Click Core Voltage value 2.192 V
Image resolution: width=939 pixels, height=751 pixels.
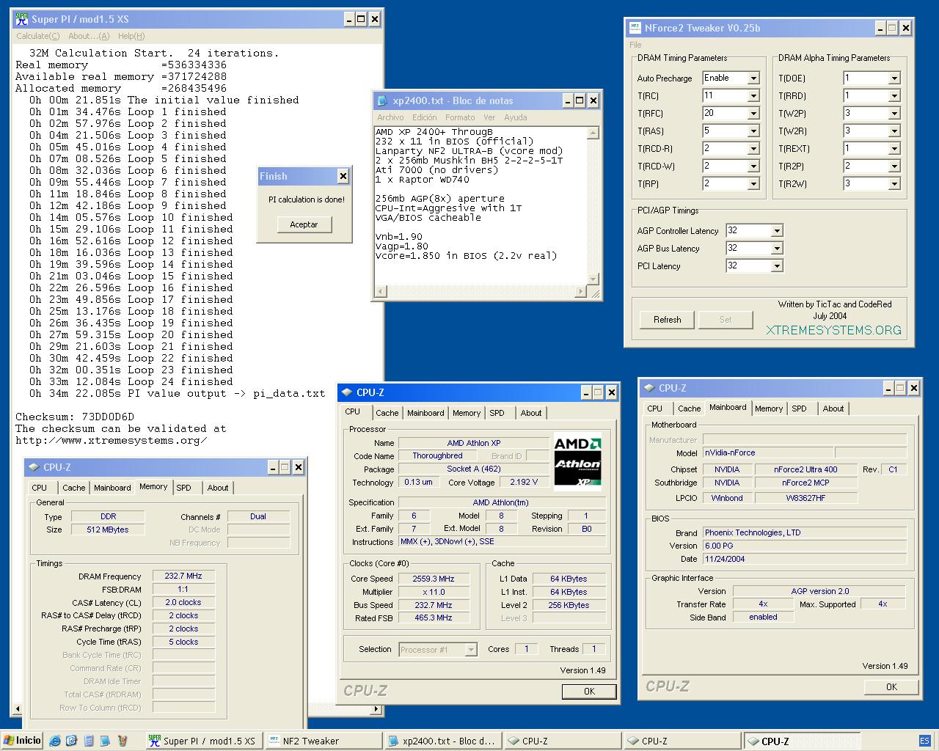coord(524,482)
